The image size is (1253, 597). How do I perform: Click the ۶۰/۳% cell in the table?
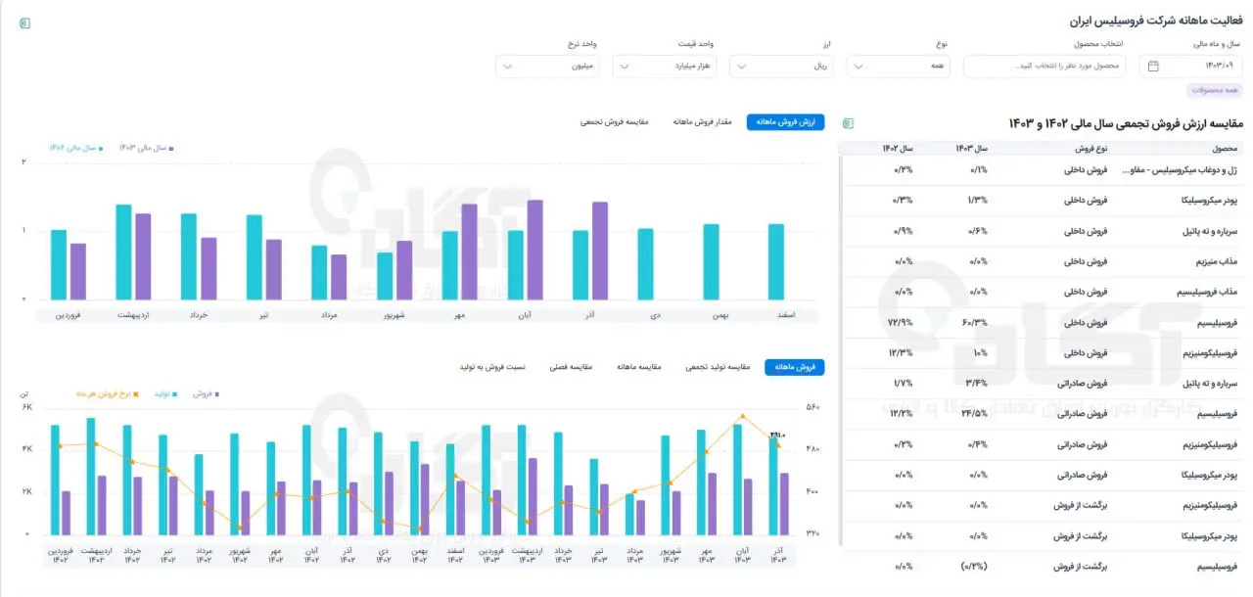tap(975, 322)
